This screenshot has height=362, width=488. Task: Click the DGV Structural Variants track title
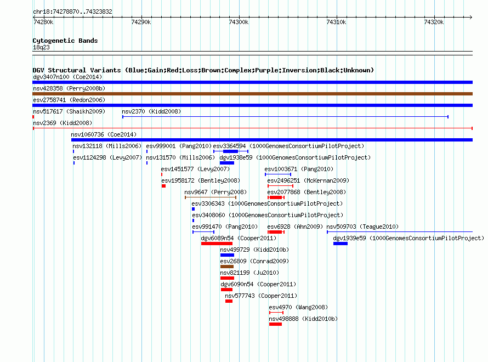[x=203, y=70]
